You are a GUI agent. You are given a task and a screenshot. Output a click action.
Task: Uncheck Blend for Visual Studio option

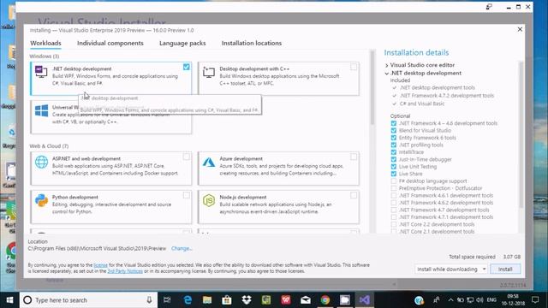click(x=394, y=130)
